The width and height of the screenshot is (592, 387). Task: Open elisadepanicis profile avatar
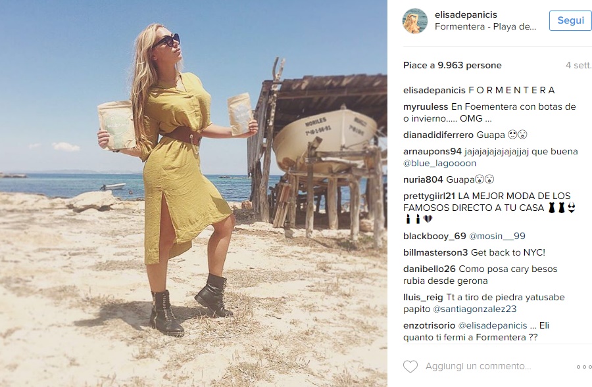coord(415,21)
